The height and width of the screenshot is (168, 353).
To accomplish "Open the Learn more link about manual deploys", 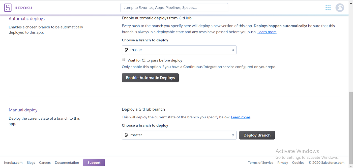I will tap(240, 117).
